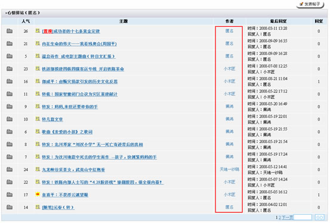Click the folder icon in the popularity 26 row
The height and width of the screenshot is (223, 330).
pos(10,31)
